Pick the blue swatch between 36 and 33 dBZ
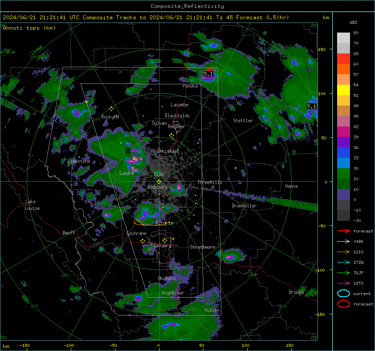Viewport: 375px width, 351px height. 343,153
